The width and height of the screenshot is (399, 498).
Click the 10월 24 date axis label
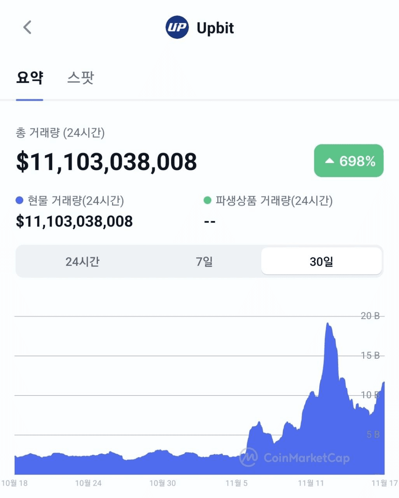(x=88, y=483)
